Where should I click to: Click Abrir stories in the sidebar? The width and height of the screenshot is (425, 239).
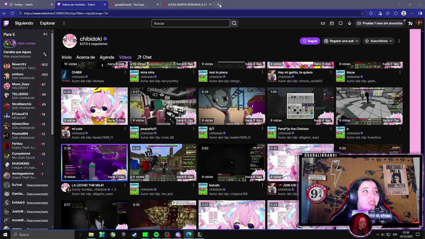tap(27, 43)
